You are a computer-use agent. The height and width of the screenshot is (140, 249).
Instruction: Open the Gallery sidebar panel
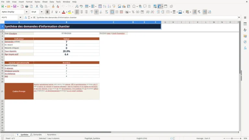(x=245, y=36)
